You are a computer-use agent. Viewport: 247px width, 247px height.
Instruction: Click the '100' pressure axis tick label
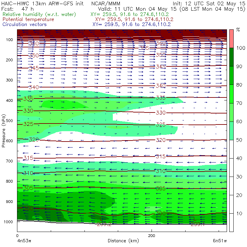pos(9,40)
